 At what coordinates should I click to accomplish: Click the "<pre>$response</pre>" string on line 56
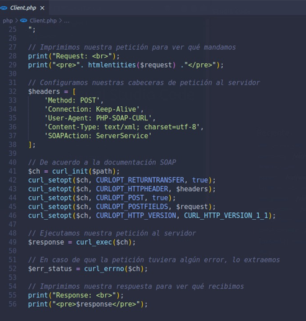[x=96, y=304]
